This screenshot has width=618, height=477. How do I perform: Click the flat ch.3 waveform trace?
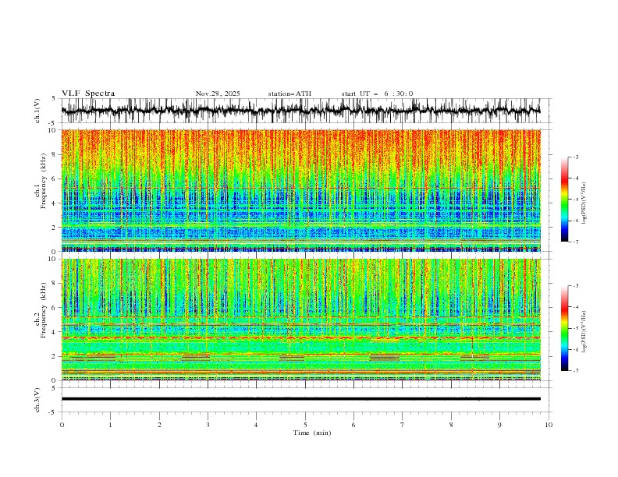(300, 399)
